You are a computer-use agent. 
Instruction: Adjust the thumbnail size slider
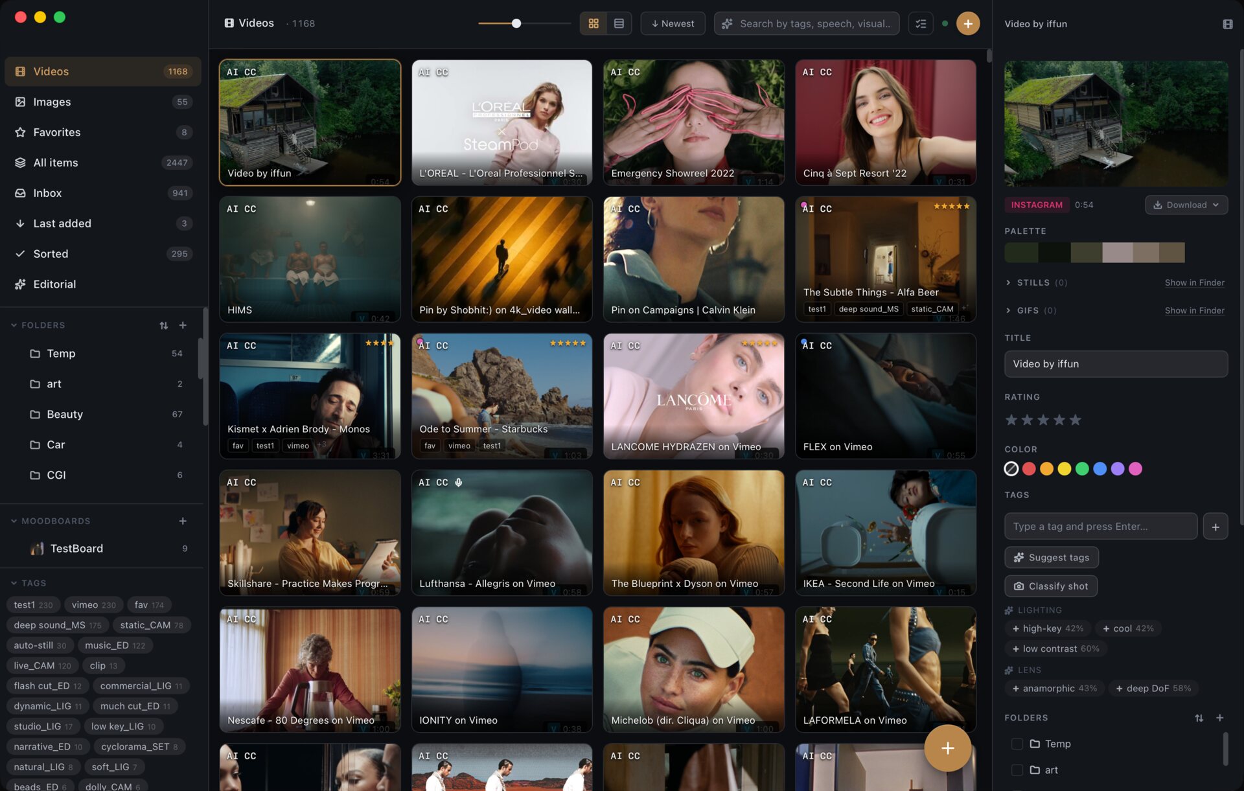tap(516, 23)
